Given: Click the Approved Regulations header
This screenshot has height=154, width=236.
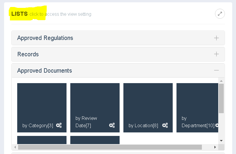Looking at the screenshot, I should click(x=118, y=38).
